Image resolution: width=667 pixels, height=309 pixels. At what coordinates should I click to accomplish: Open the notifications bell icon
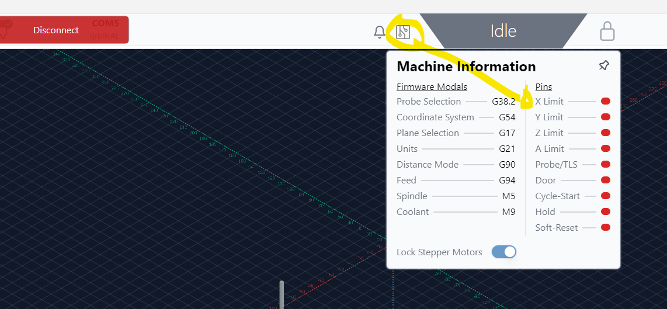(x=380, y=32)
